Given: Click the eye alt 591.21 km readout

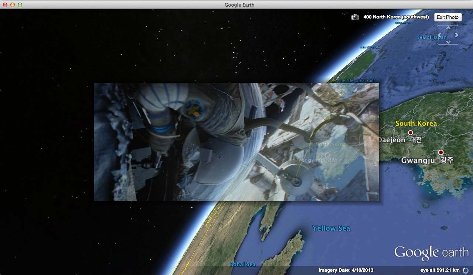Looking at the screenshot, I should 440,270.
